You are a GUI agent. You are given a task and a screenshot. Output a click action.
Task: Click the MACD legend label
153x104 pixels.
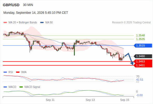12,87
